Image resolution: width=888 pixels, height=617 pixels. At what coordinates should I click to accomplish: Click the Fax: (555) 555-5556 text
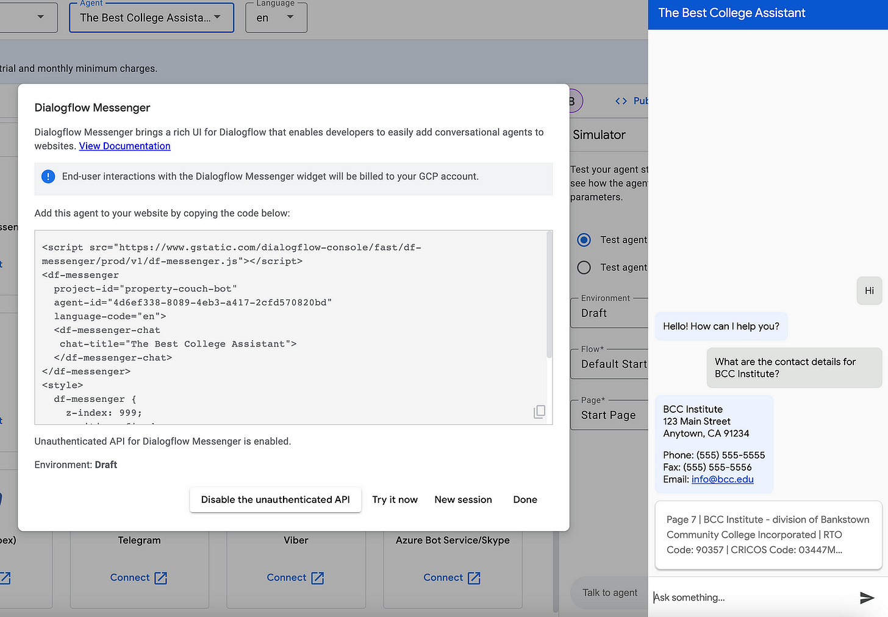coord(707,468)
